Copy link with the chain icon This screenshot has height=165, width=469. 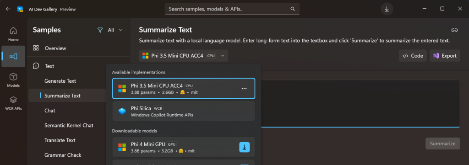tap(454, 30)
